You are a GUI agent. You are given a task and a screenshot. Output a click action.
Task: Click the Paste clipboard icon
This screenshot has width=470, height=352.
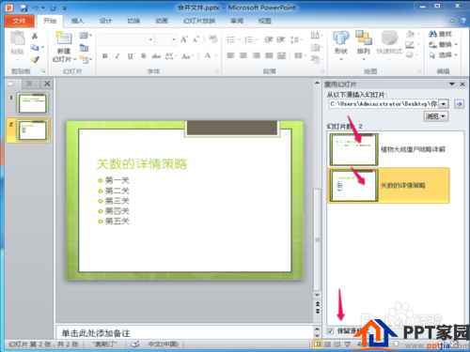[x=17, y=38]
